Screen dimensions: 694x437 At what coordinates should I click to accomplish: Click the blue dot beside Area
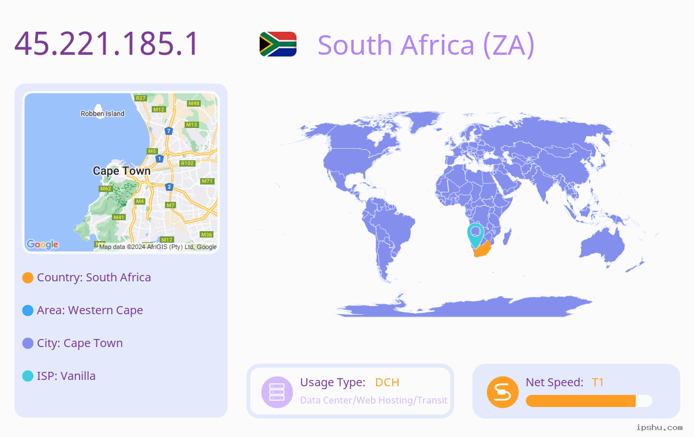pyautogui.click(x=28, y=311)
